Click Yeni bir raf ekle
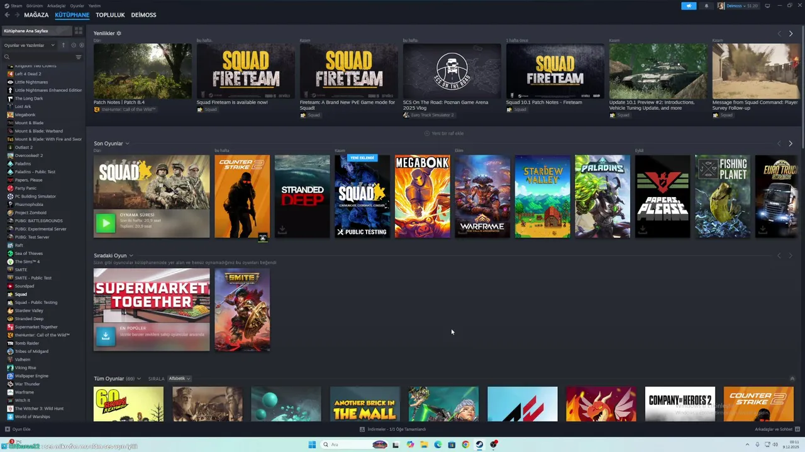 coord(443,133)
